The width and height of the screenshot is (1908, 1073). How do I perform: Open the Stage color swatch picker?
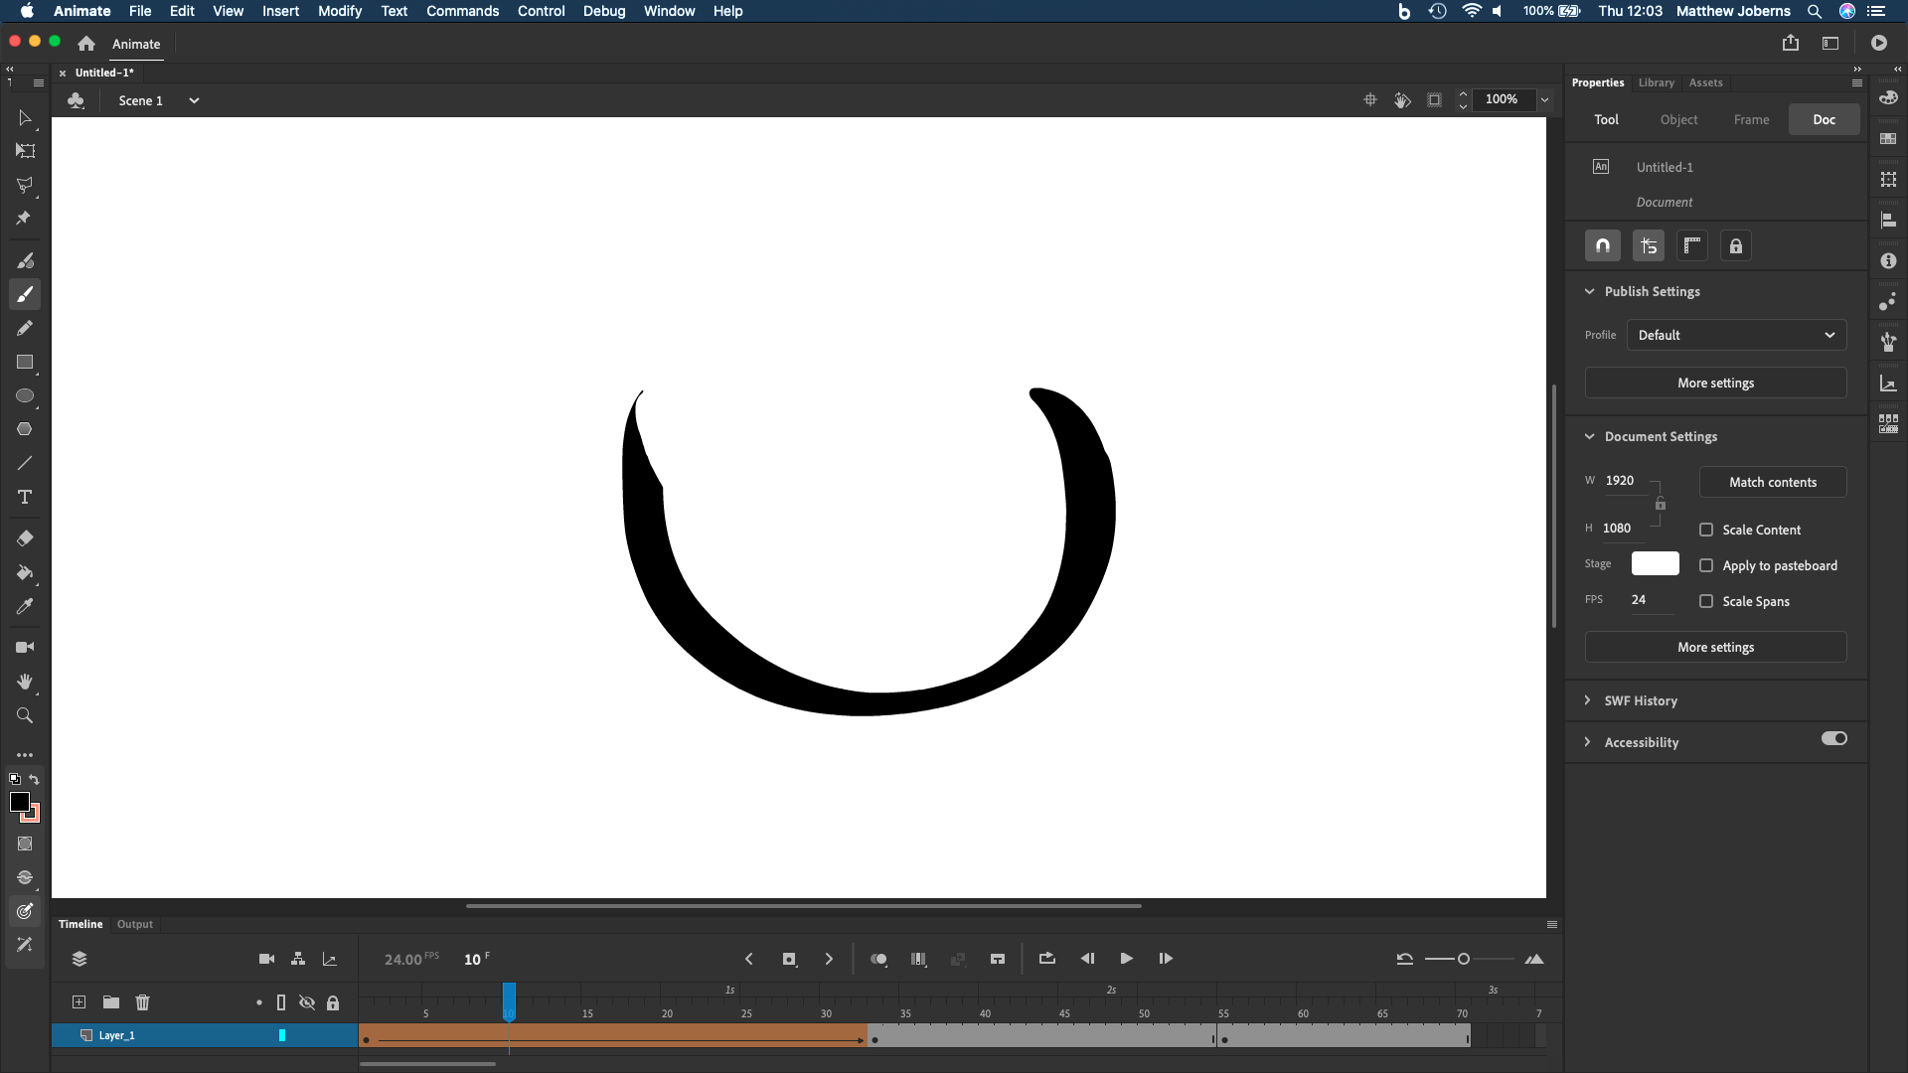[1655, 563]
